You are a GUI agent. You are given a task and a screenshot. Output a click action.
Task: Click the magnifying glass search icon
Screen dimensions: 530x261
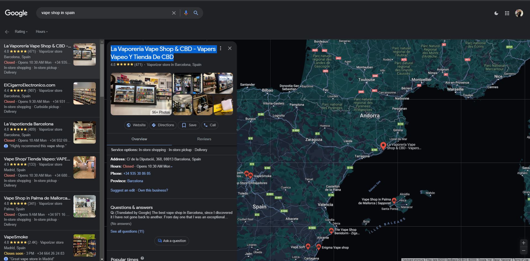[196, 13]
